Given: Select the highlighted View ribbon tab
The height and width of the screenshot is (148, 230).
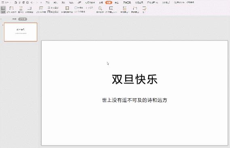Looking at the screenshot, I should coord(109,2).
